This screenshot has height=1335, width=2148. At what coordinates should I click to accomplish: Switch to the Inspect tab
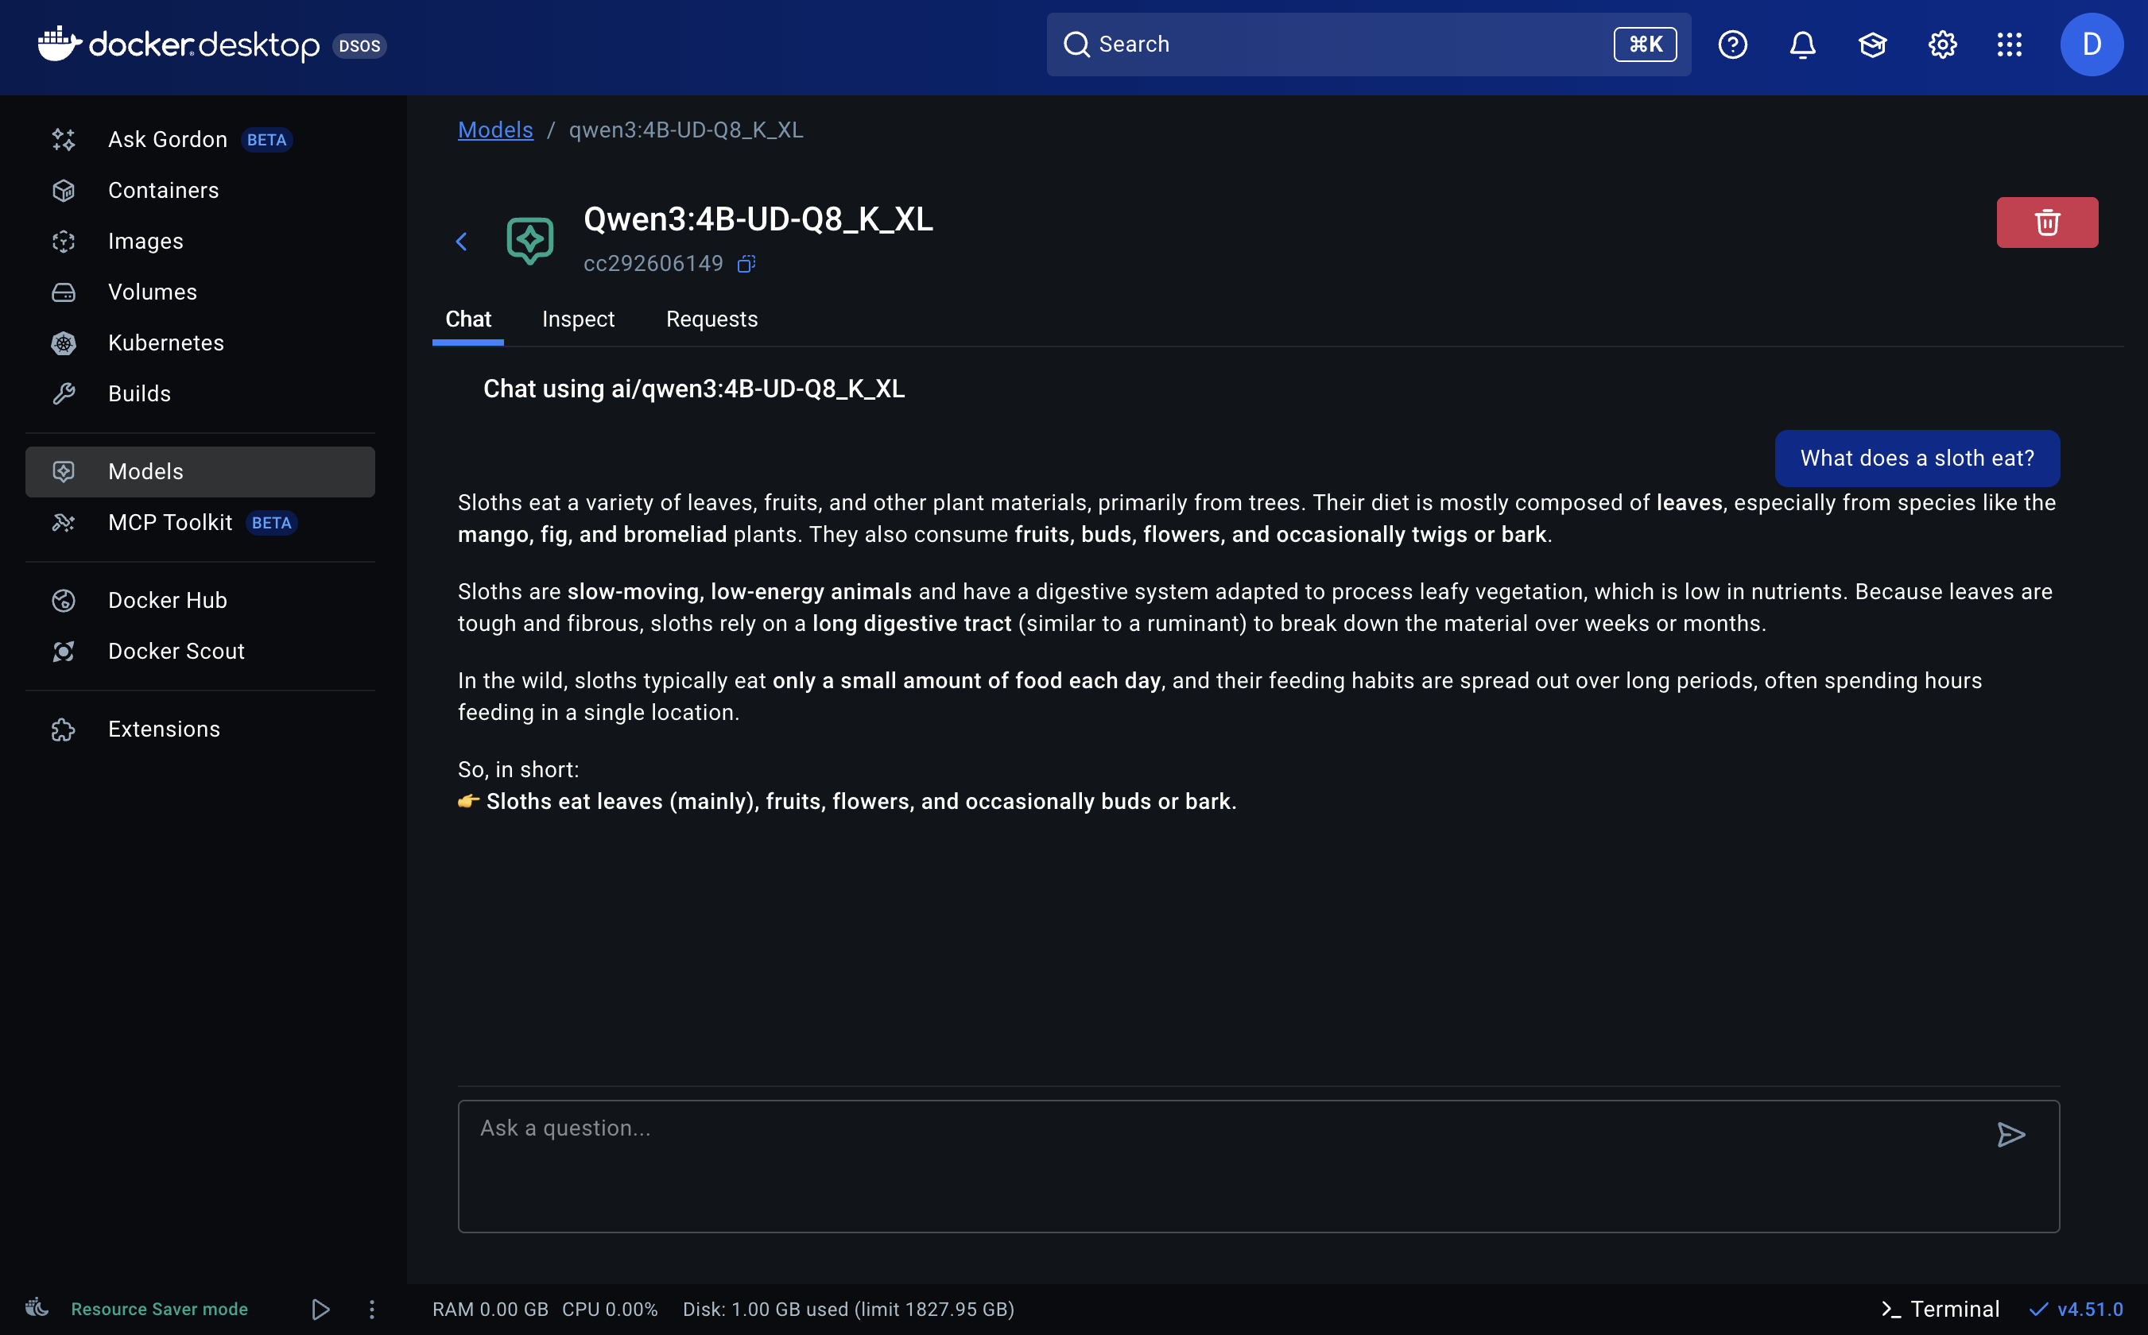point(578,319)
